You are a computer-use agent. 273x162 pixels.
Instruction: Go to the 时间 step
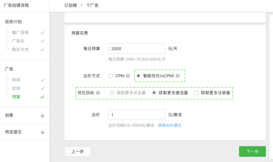pos(16,80)
